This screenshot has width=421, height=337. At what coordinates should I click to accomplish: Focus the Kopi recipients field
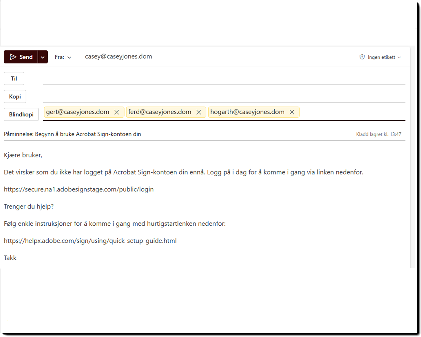click(x=224, y=97)
